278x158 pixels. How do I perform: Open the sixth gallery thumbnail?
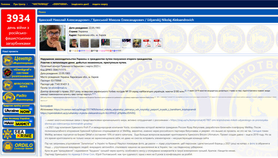click(126, 43)
